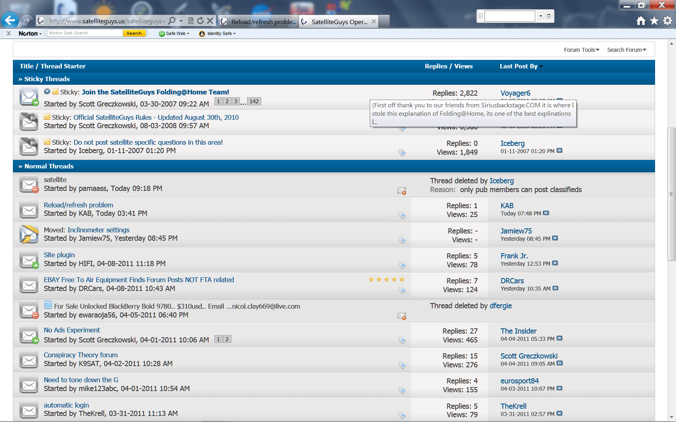
Task: Click the browser forward arrow button
Action: click(x=27, y=20)
